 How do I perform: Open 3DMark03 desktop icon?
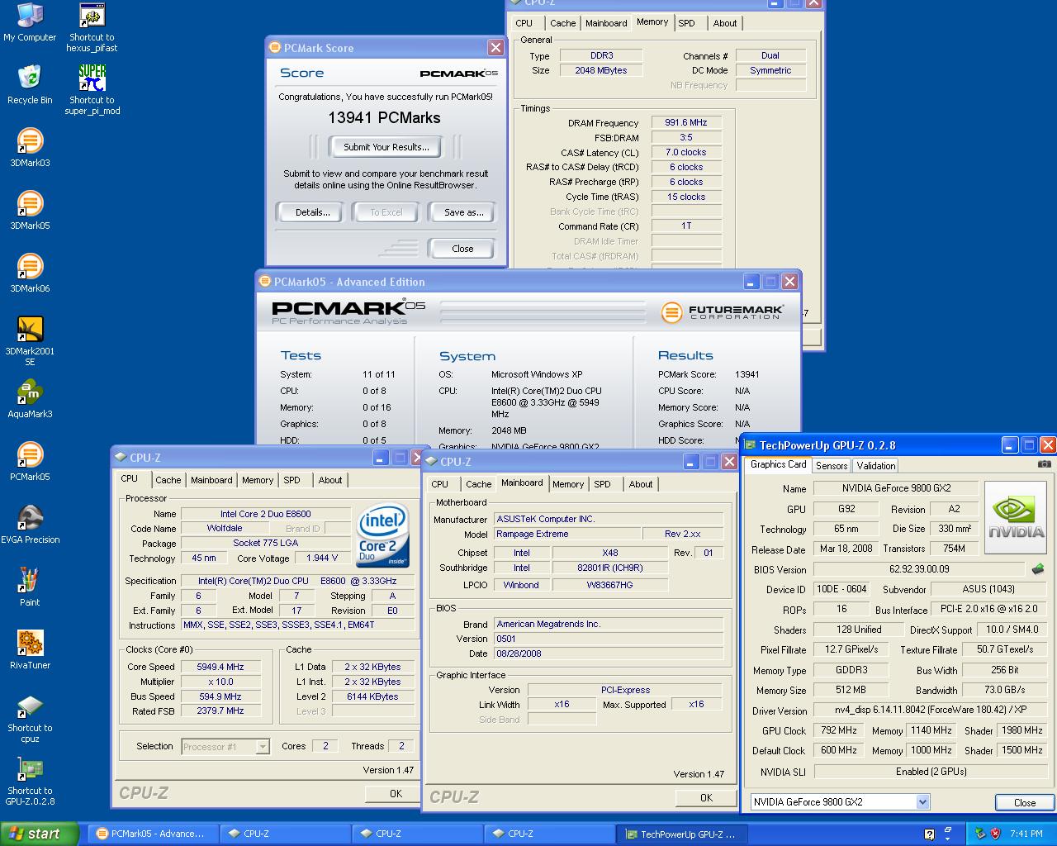[x=30, y=148]
